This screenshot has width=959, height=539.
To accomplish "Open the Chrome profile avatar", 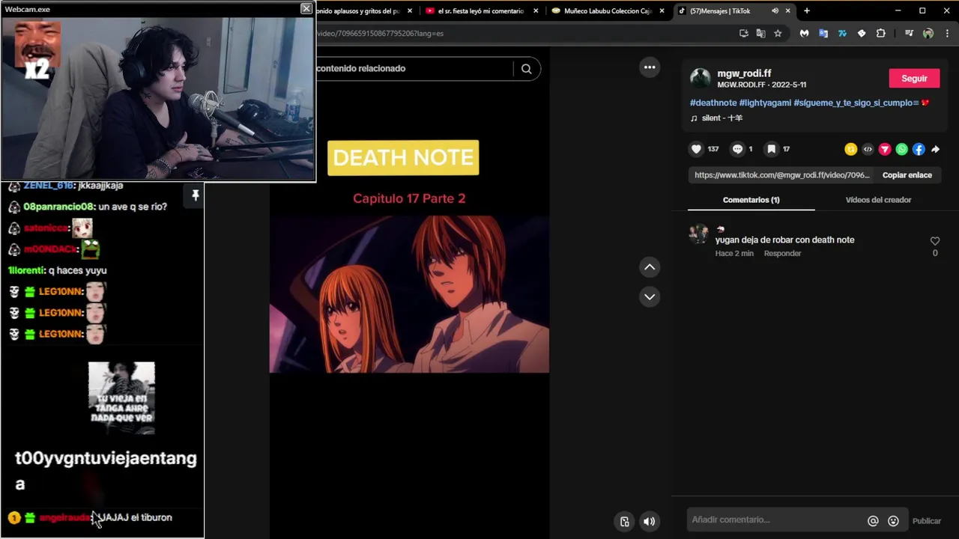I will coord(928,33).
